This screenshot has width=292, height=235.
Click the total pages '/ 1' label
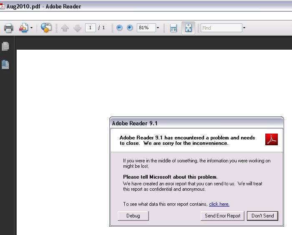[101, 28]
